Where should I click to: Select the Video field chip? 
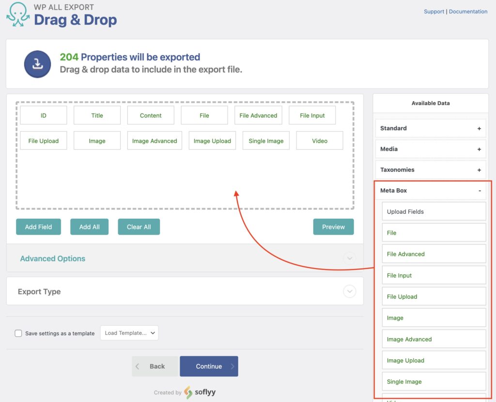point(319,140)
